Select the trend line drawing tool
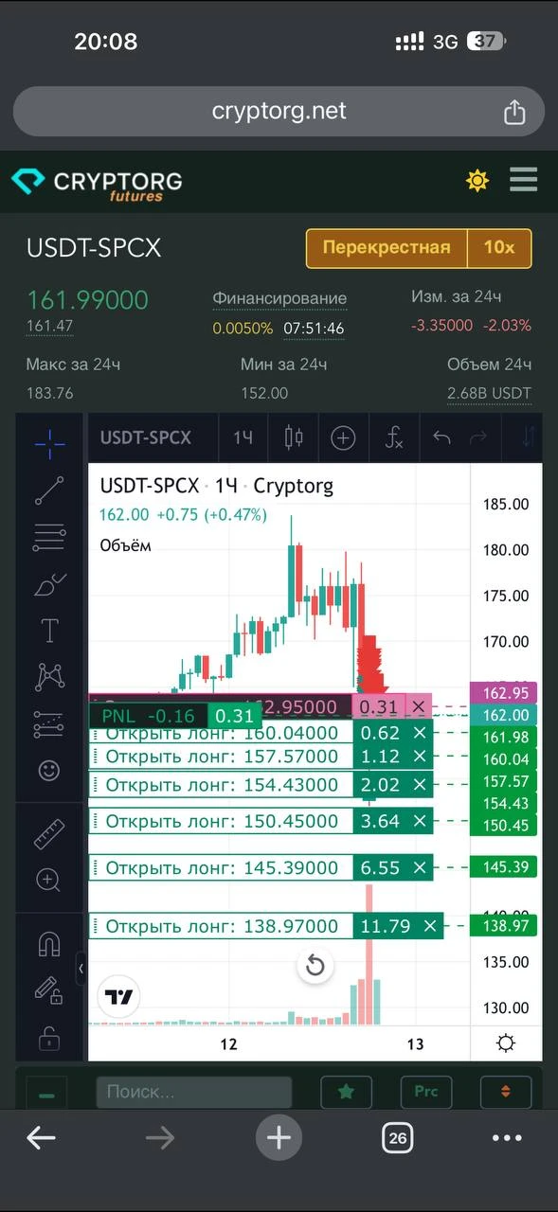The image size is (558, 1212). coord(49,490)
